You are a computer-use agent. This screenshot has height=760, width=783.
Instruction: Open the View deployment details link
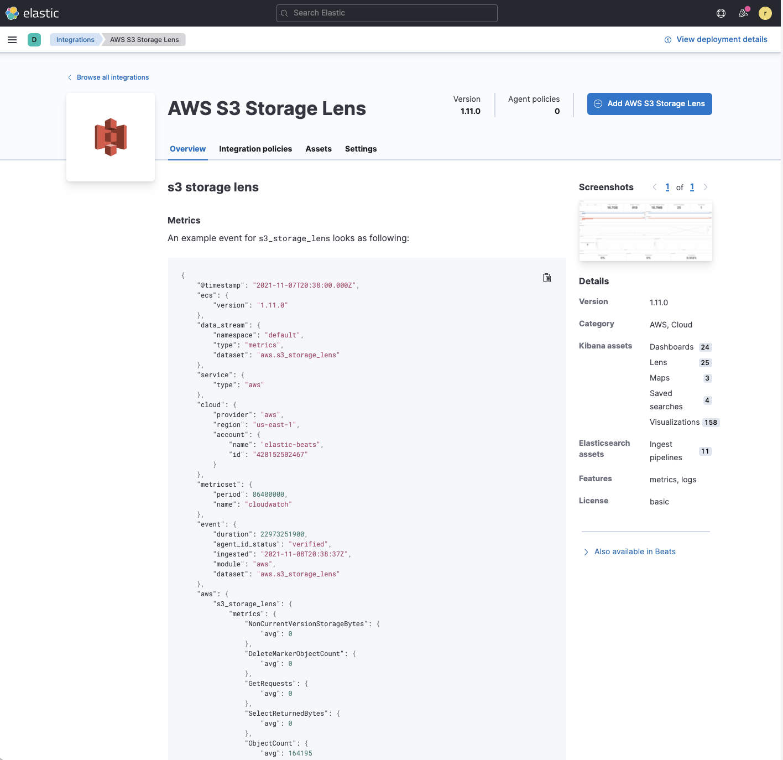pos(722,39)
